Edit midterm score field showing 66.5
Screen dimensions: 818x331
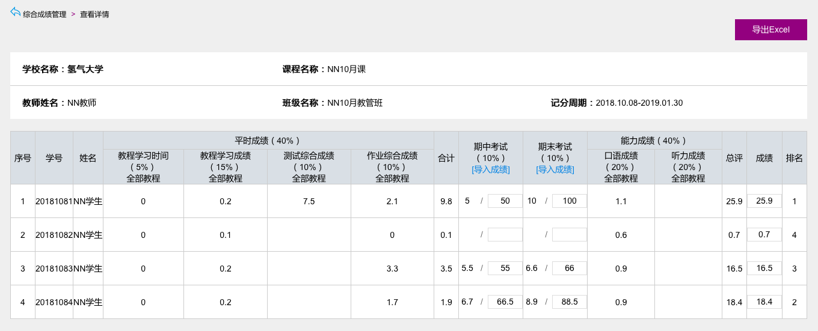pos(505,302)
